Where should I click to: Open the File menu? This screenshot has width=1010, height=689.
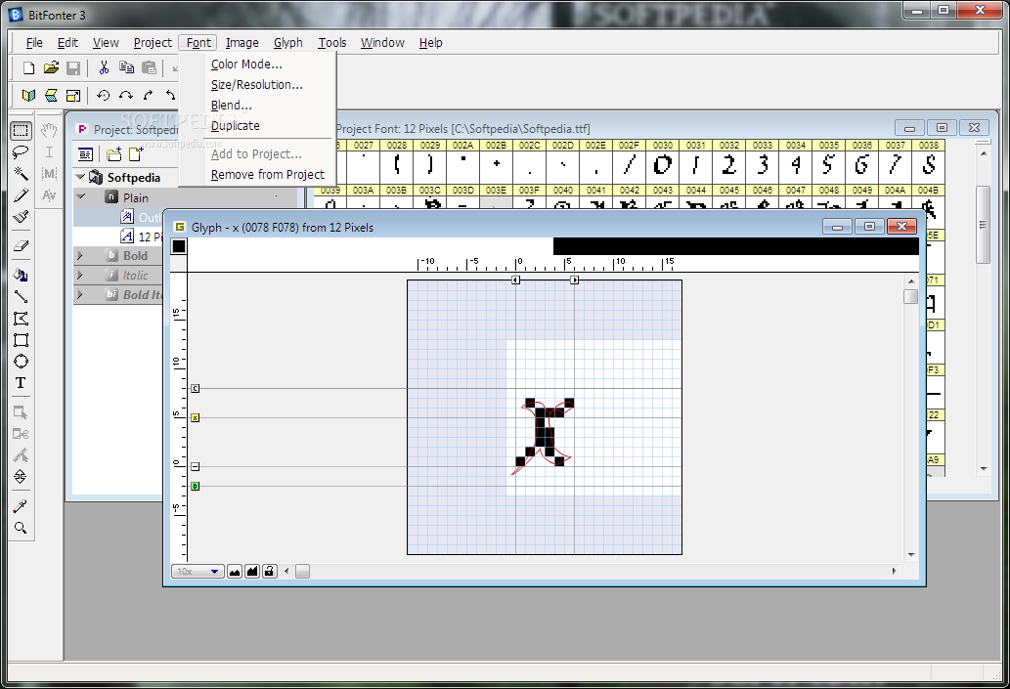[34, 42]
